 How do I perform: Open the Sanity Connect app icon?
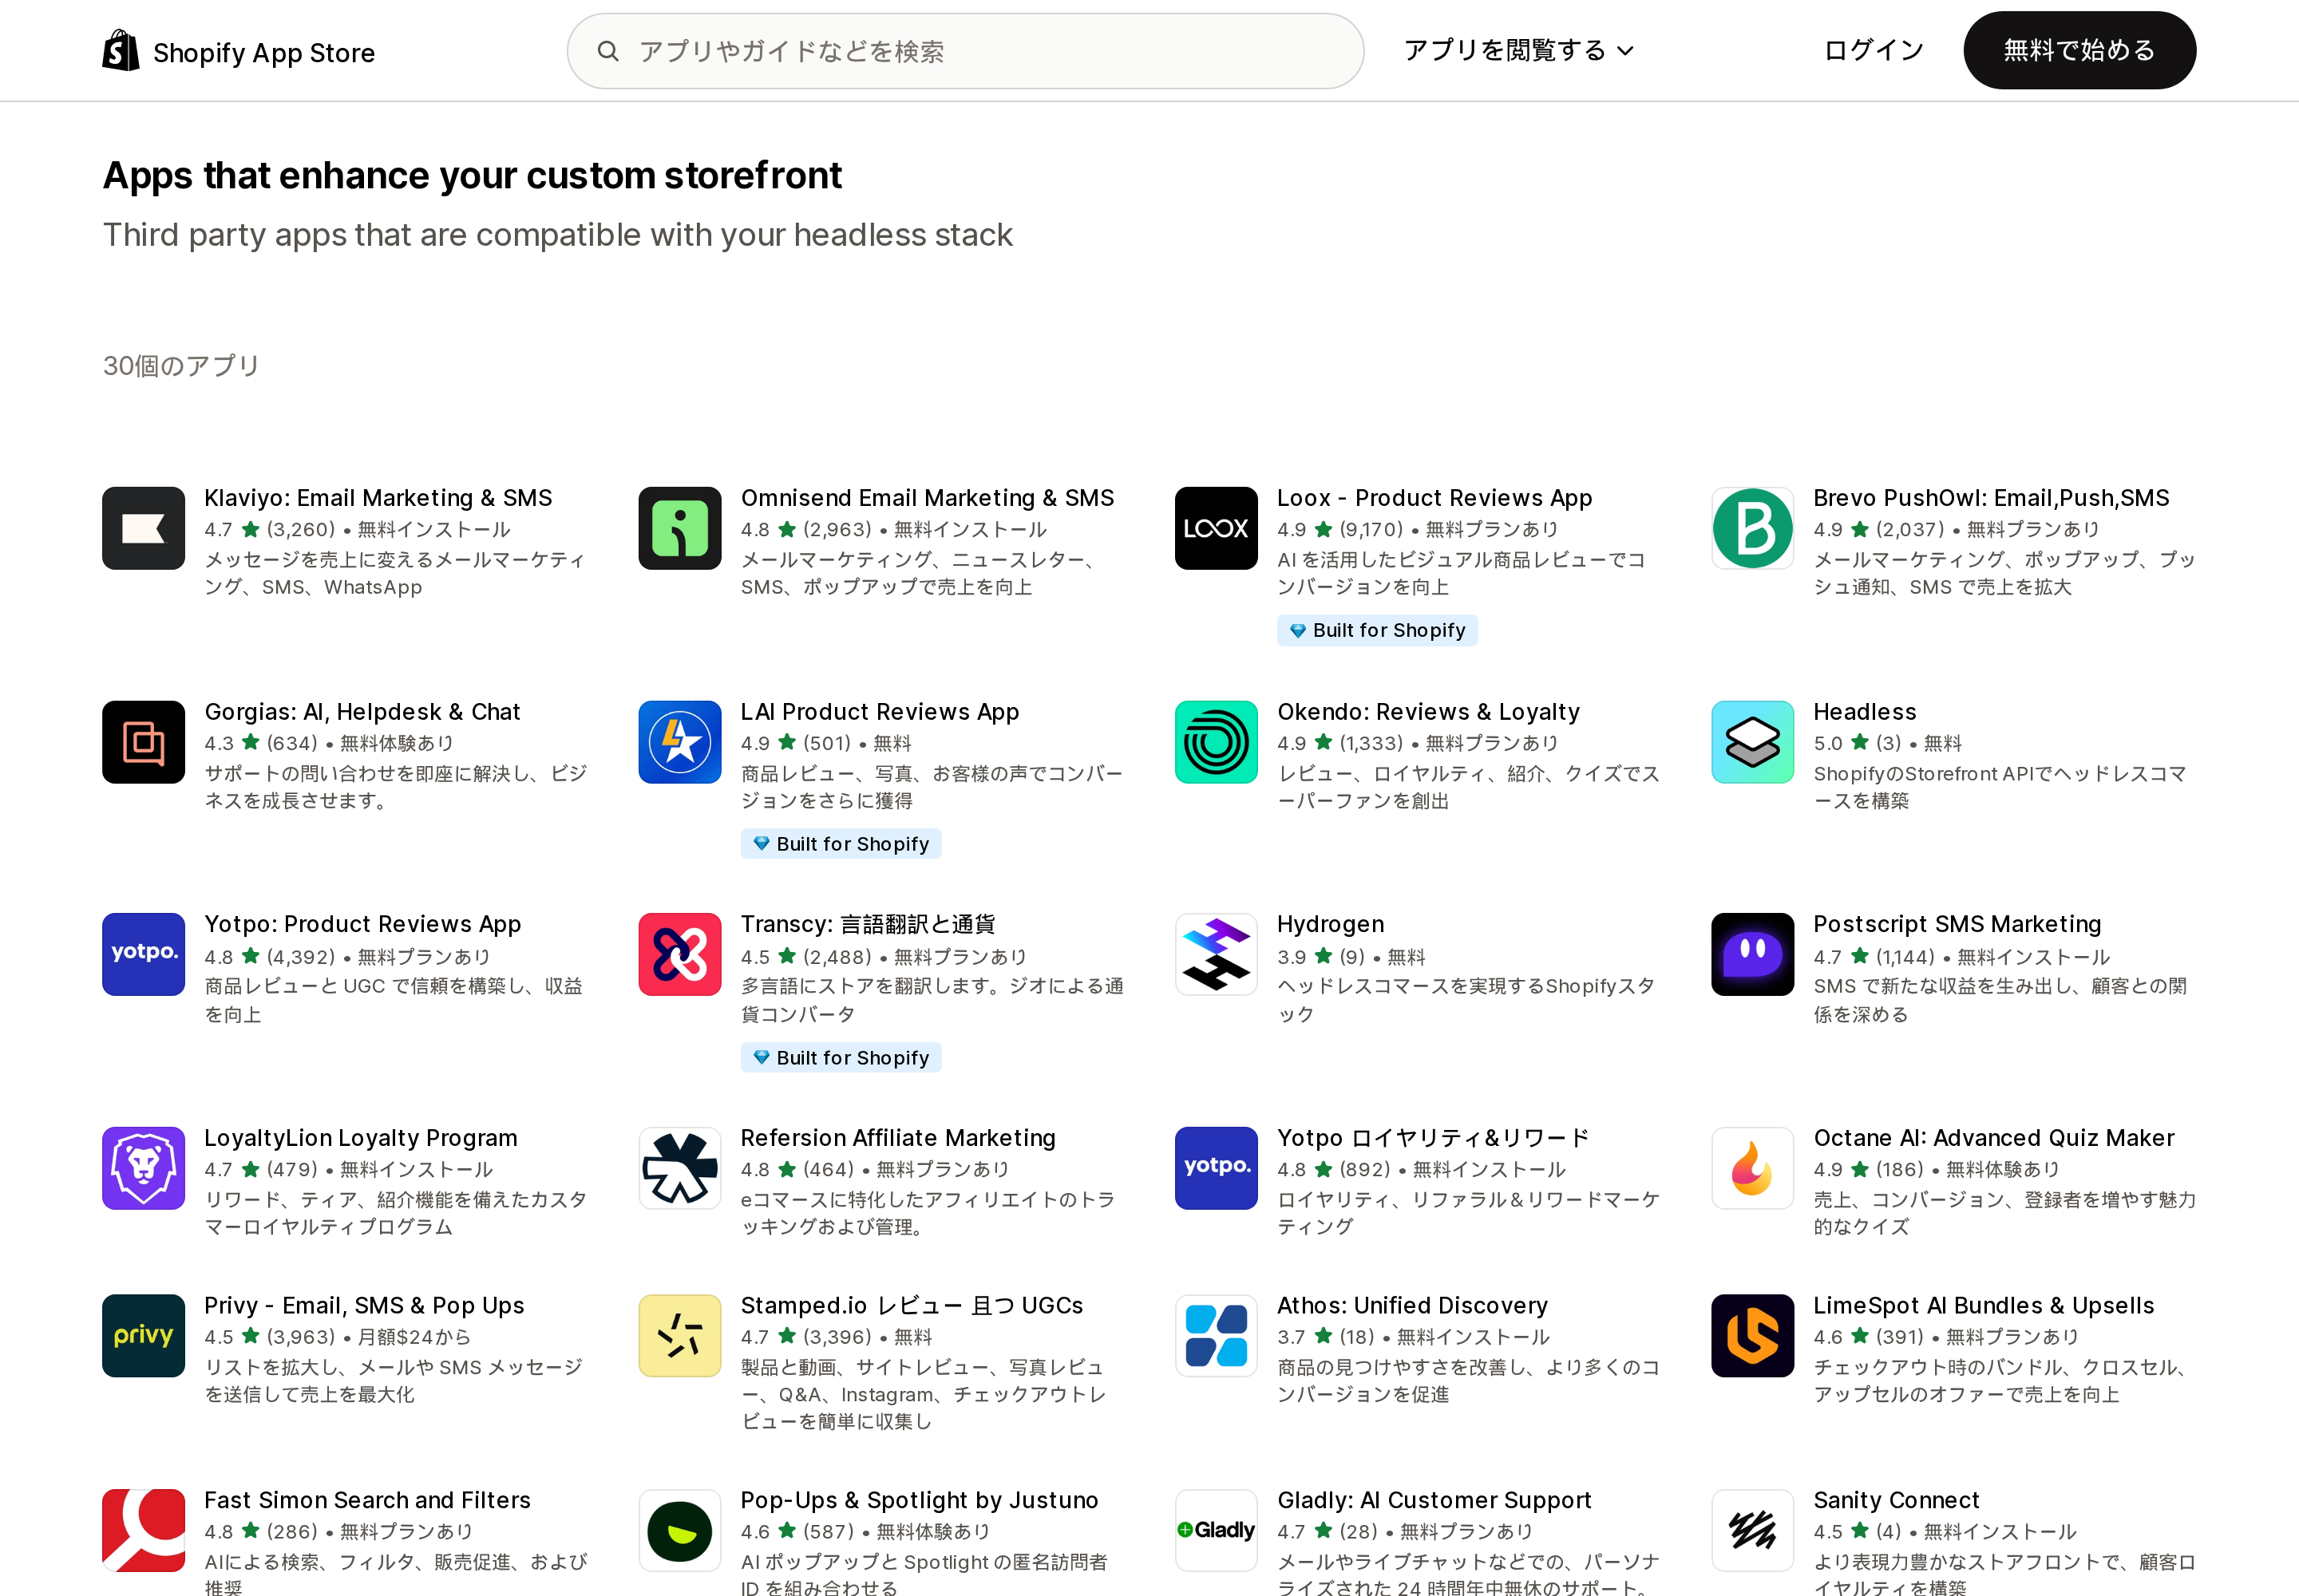[1751, 1530]
